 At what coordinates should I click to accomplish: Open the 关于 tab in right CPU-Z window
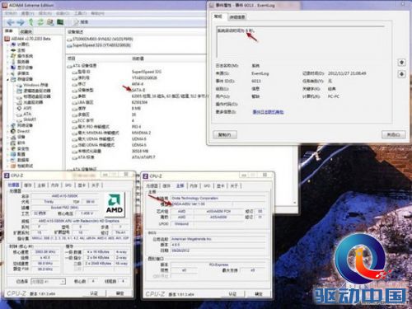point(234,186)
